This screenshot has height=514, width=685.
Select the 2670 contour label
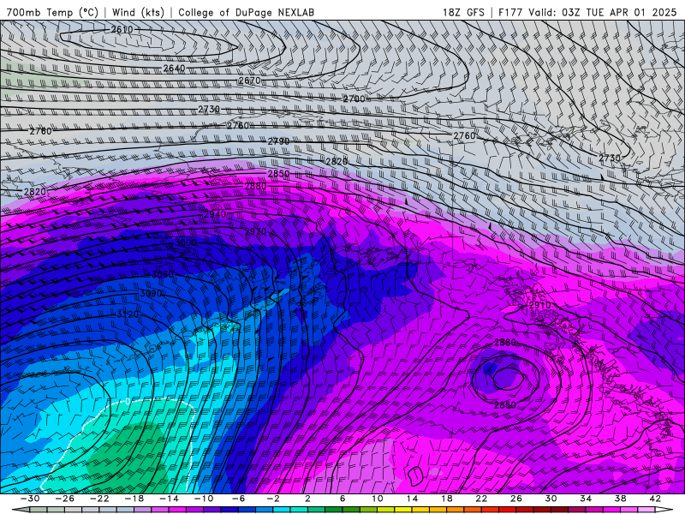pos(250,81)
